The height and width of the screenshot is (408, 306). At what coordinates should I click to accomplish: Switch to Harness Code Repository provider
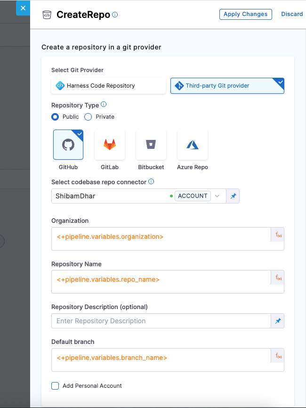tap(108, 85)
